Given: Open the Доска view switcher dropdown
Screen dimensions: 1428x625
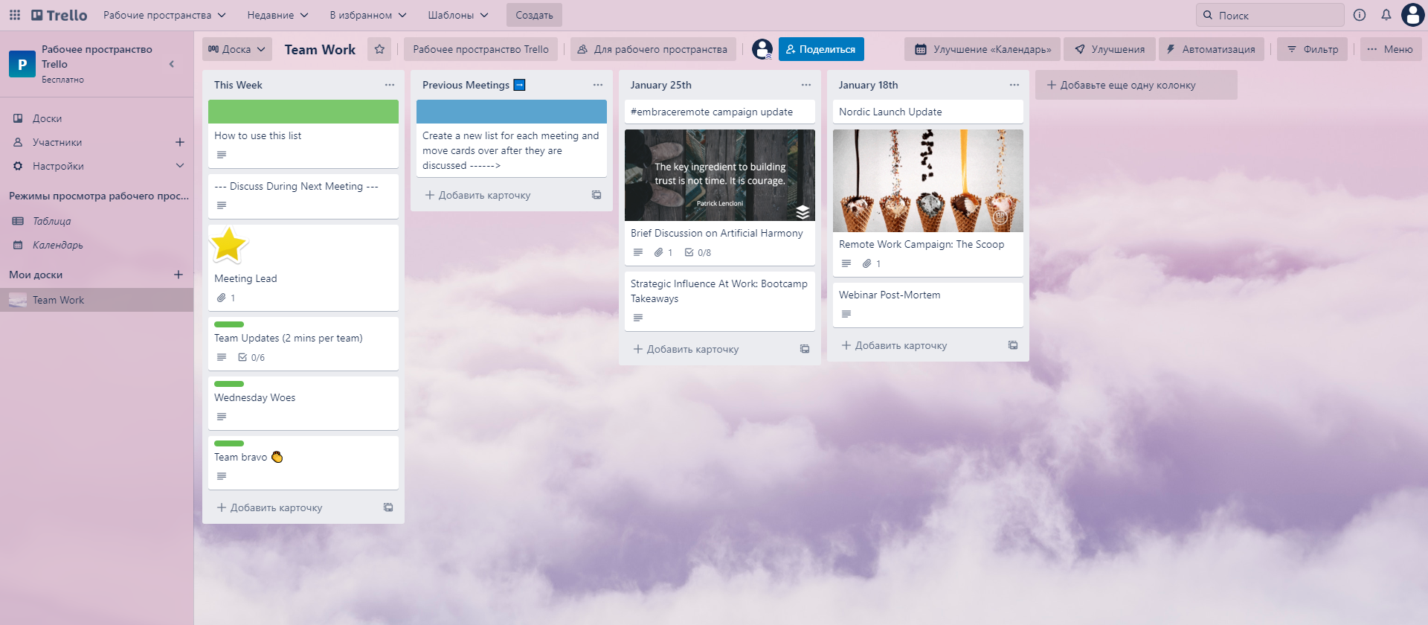Looking at the screenshot, I should coord(237,49).
